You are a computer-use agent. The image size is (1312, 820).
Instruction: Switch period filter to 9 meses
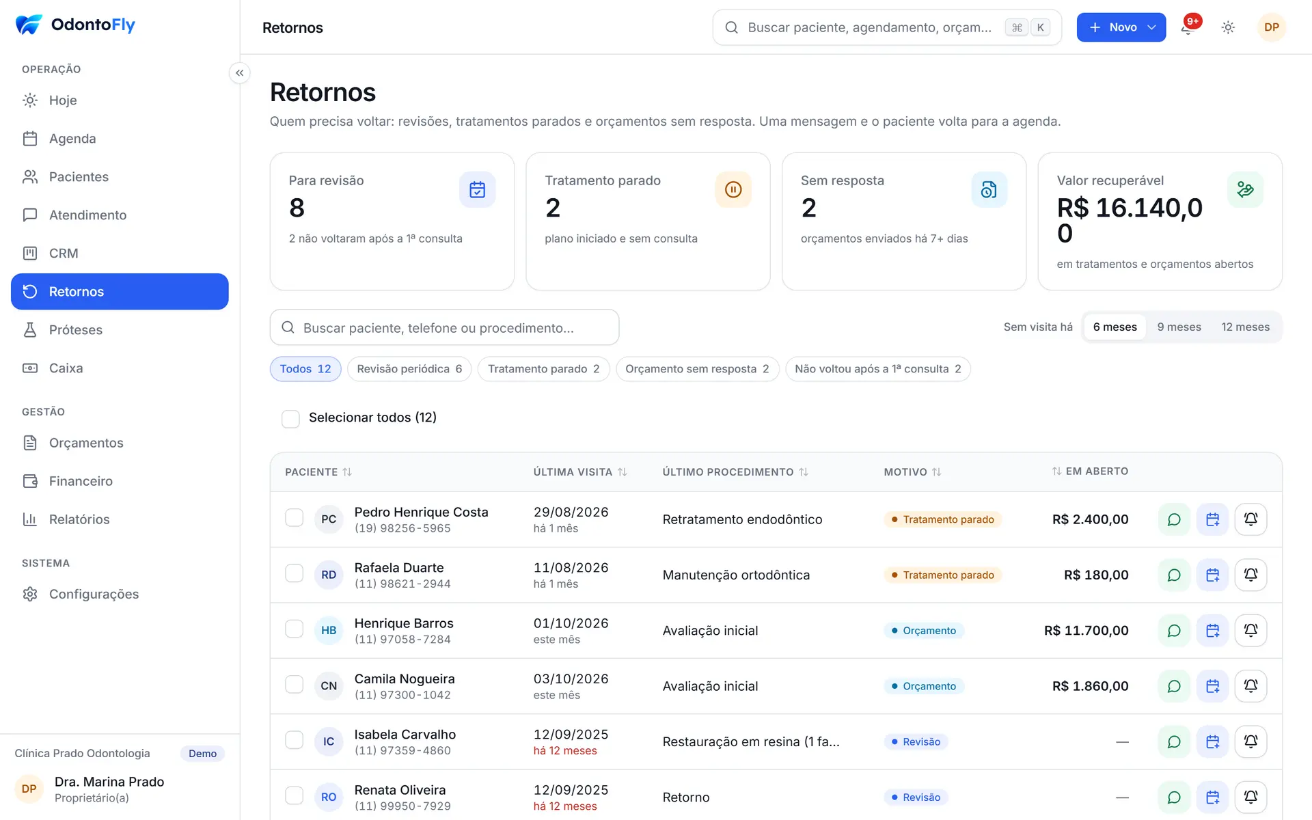pyautogui.click(x=1179, y=327)
